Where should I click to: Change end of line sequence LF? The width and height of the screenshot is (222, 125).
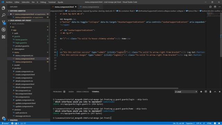(x=204, y=123)
